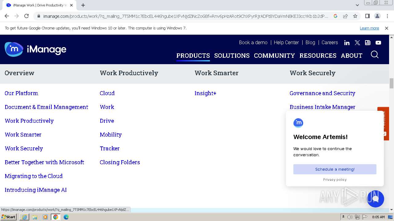The height and width of the screenshot is (221, 394).
Task: Open Our Platform link
Action: pyautogui.click(x=22, y=93)
